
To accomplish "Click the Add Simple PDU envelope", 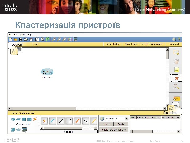I will [x=177, y=99].
